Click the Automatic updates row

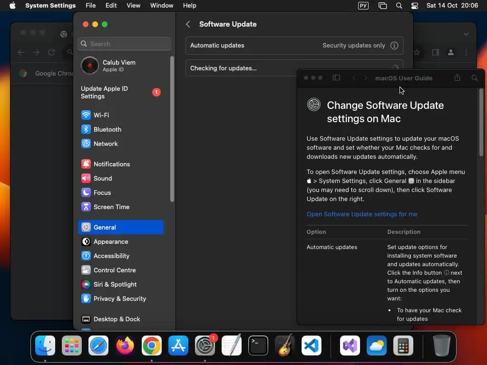pyautogui.click(x=294, y=46)
